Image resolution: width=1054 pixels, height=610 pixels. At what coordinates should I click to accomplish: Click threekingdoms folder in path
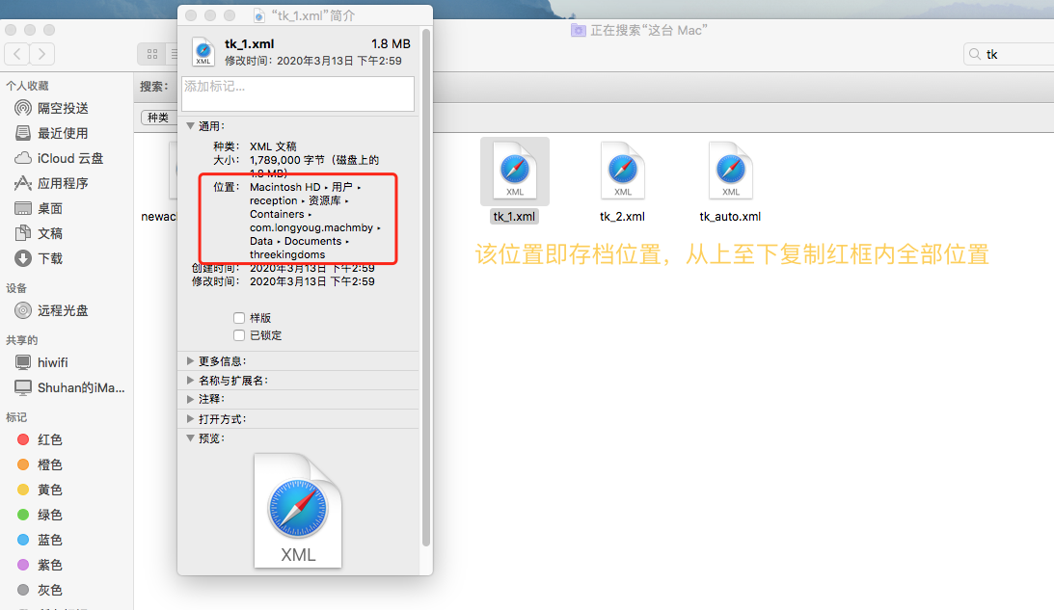point(287,254)
